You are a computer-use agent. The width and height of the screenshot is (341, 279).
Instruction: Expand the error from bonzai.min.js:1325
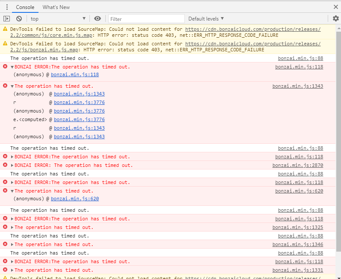click(x=12, y=227)
